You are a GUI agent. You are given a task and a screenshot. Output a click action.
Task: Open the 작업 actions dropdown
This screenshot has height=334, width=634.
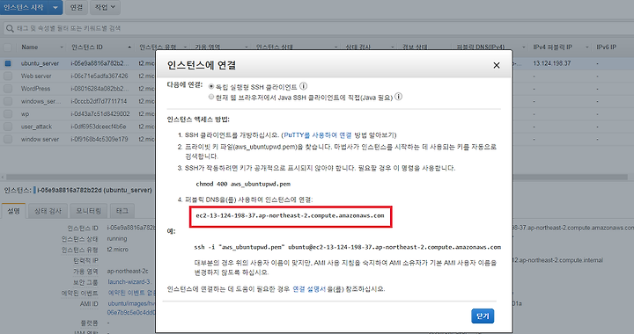pos(105,7)
